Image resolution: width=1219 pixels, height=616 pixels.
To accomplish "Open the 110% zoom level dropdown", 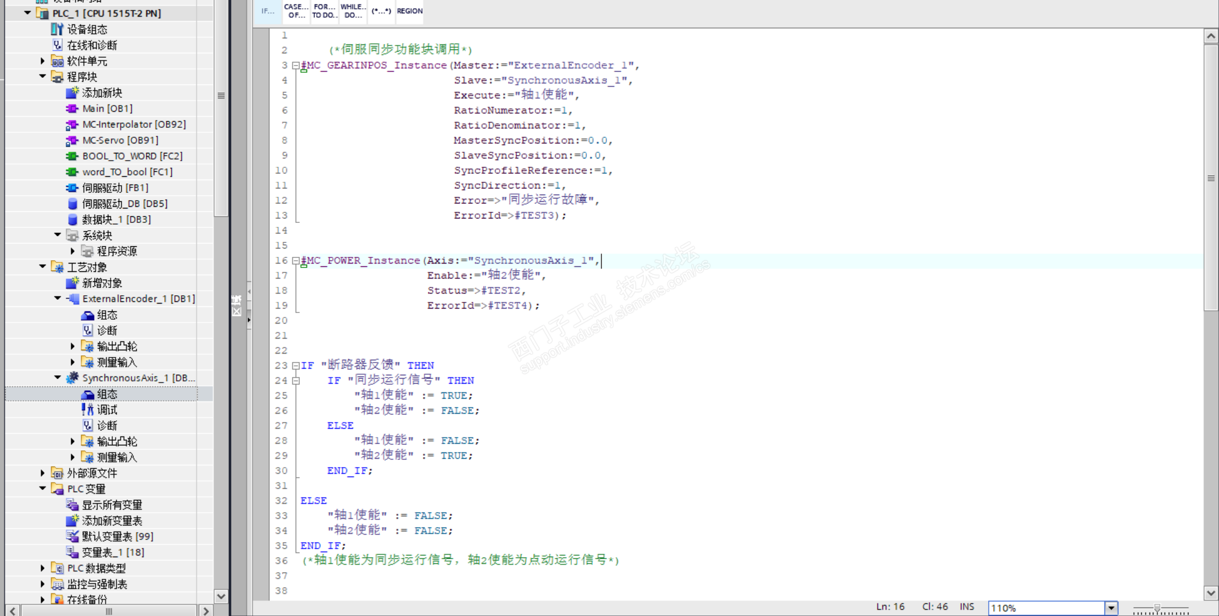I will tap(1111, 608).
